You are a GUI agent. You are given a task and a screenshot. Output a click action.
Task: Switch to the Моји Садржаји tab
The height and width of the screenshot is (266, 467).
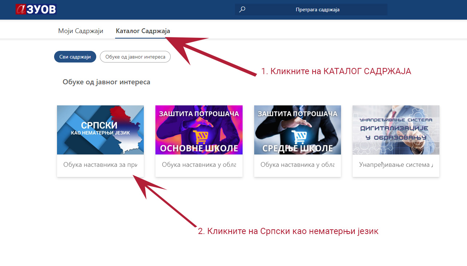point(81,31)
